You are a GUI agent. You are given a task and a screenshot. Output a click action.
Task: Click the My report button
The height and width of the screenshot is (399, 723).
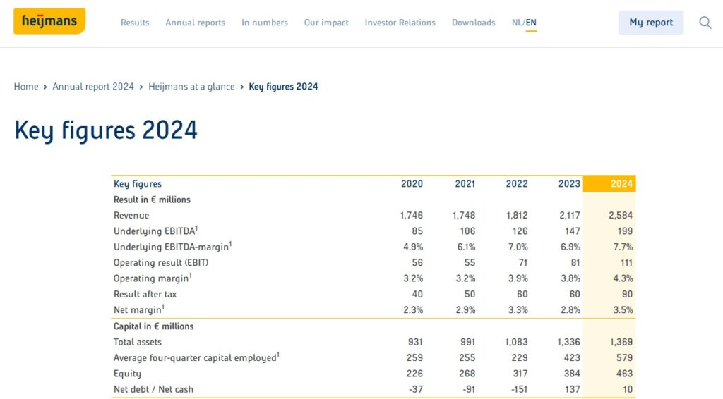pyautogui.click(x=650, y=23)
